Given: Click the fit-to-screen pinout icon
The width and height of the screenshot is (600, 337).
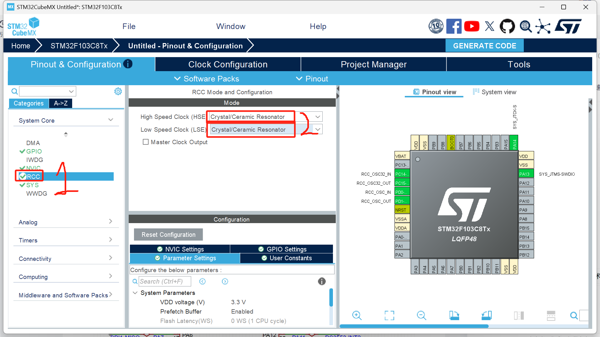Looking at the screenshot, I should (x=389, y=315).
